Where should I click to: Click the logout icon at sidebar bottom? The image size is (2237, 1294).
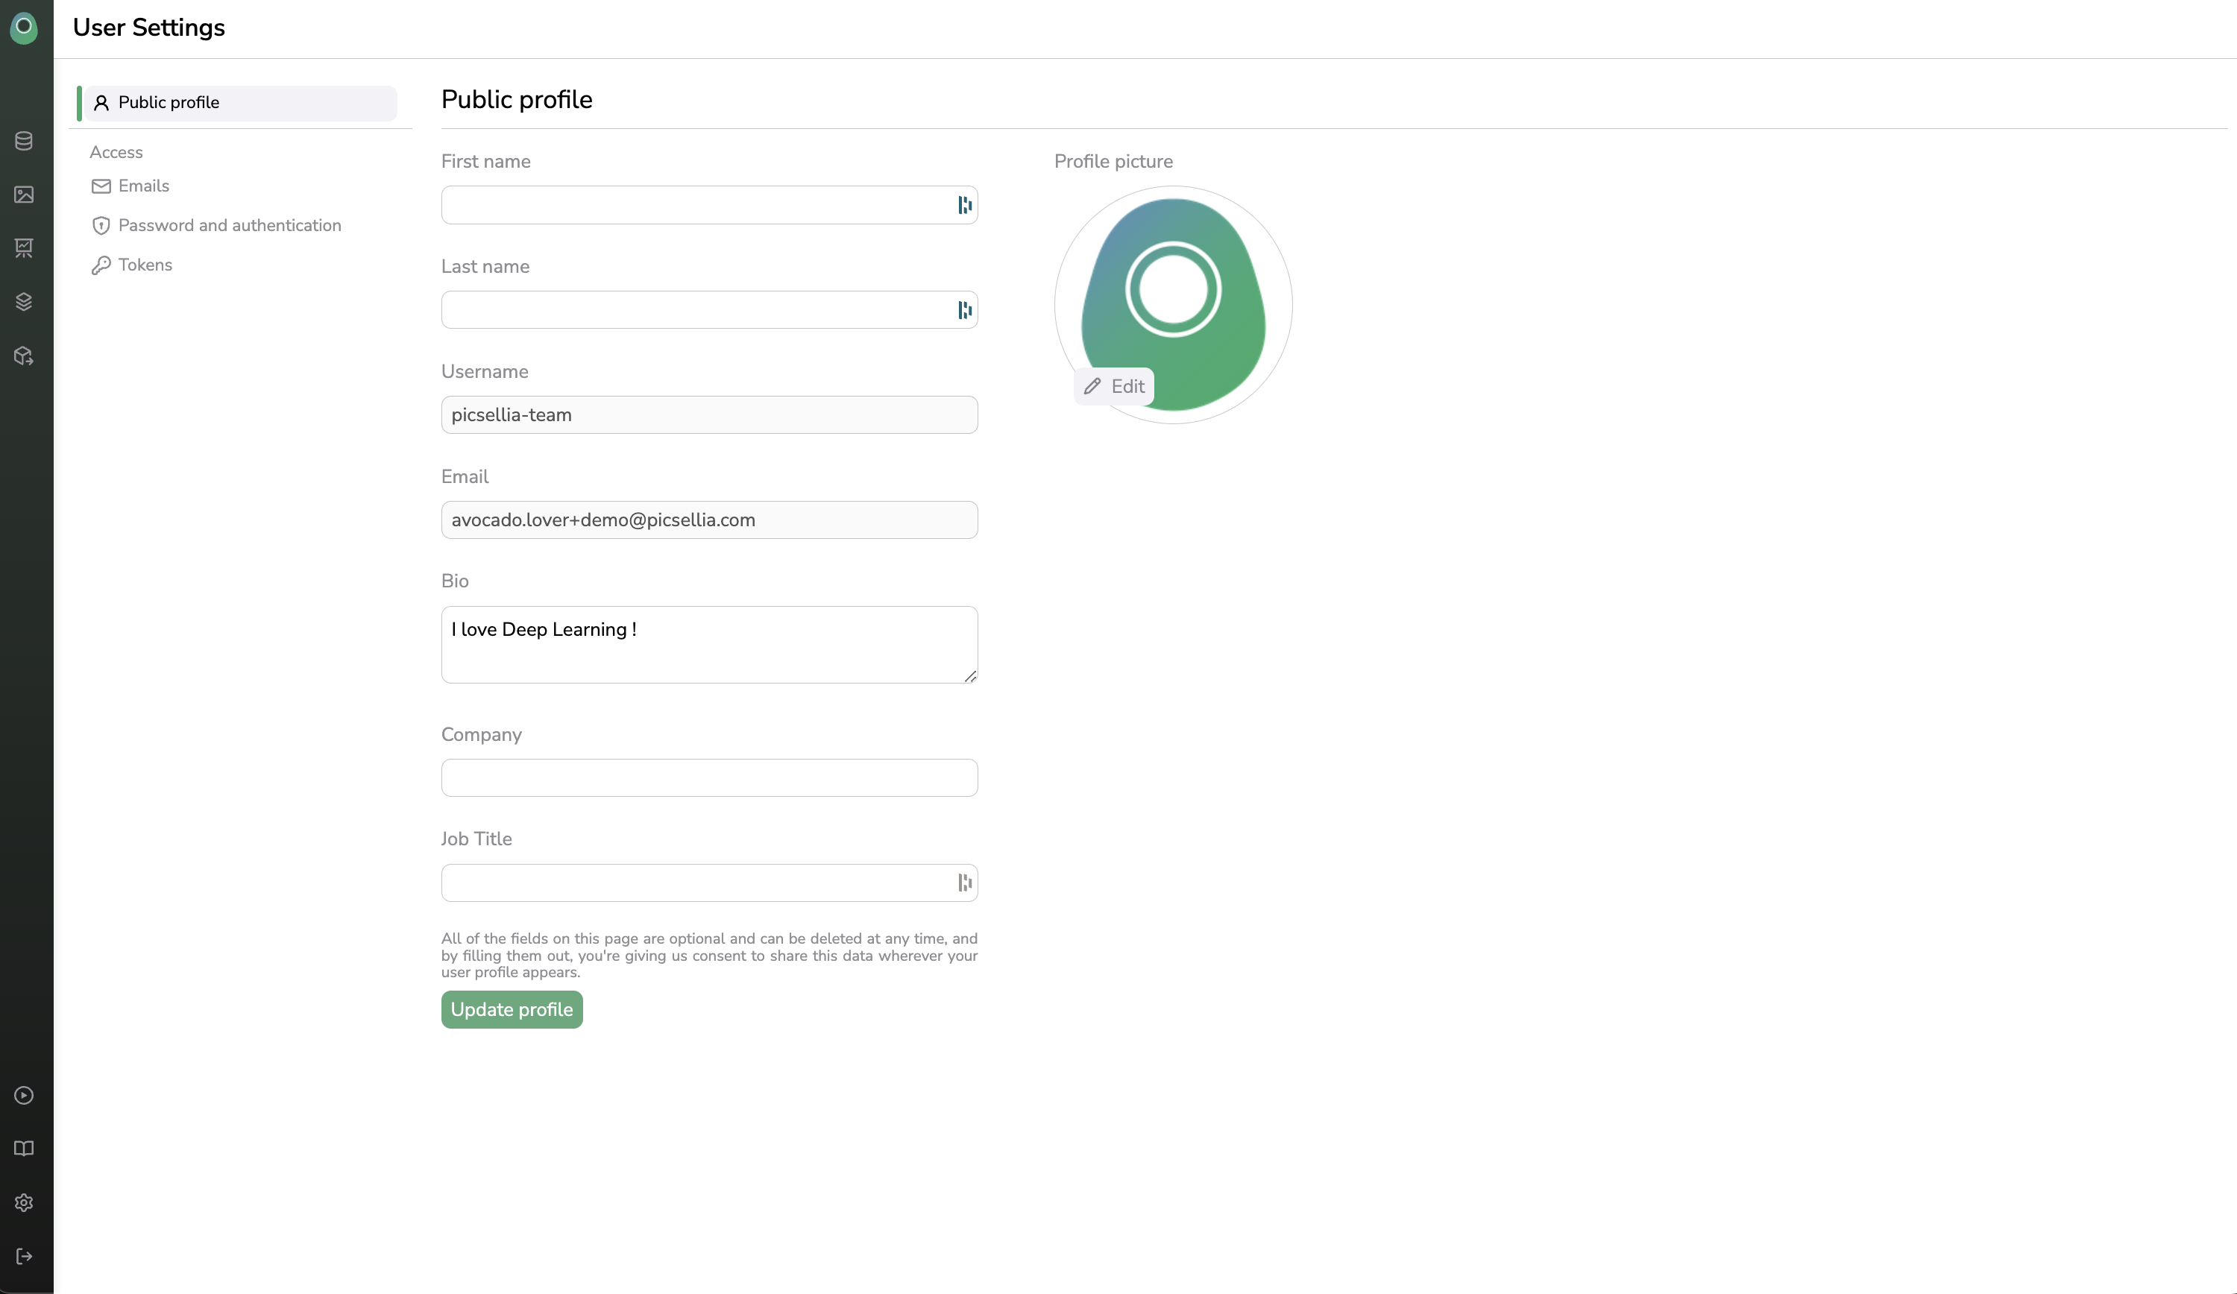[x=24, y=1256]
